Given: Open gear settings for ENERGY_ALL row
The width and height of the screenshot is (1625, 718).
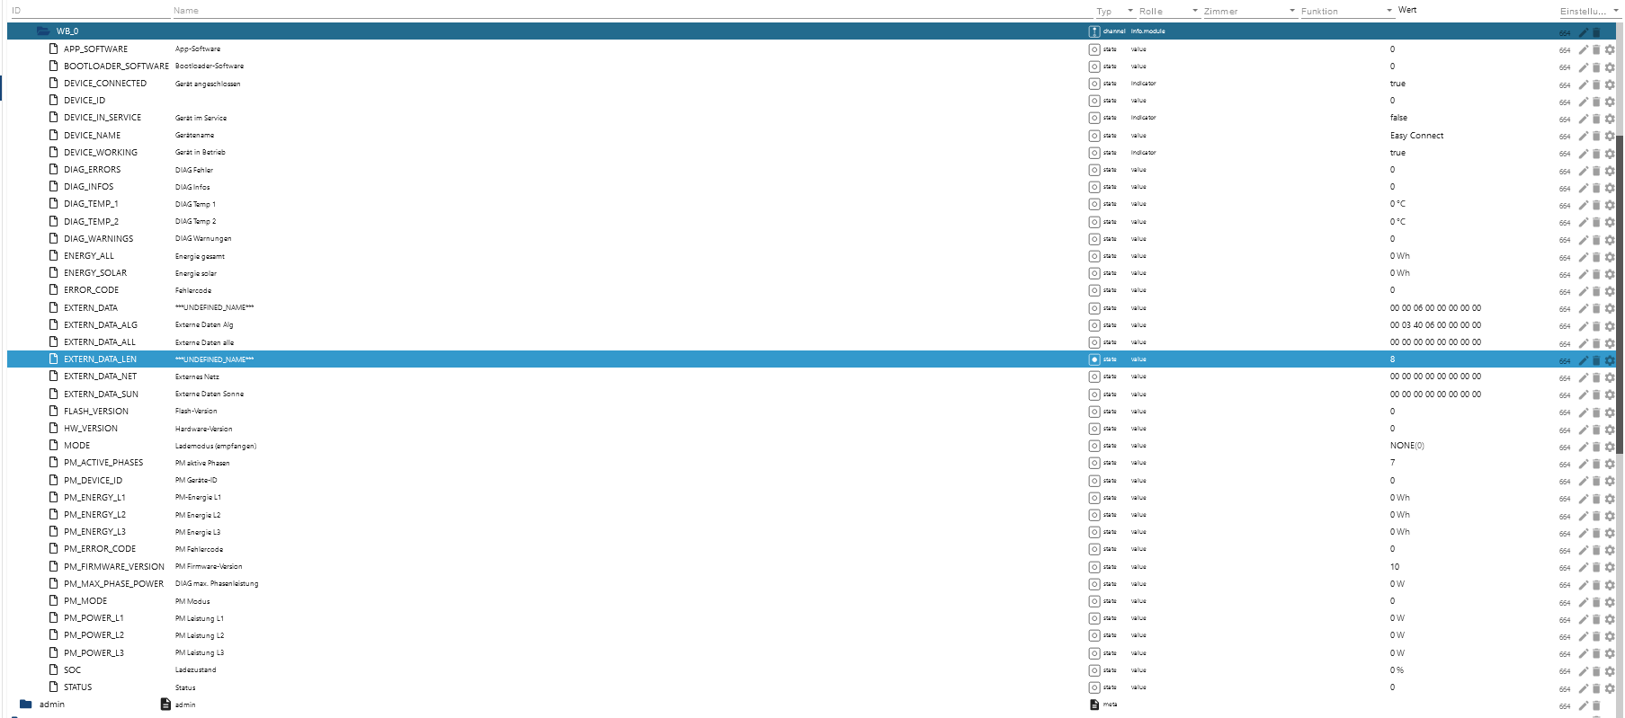Looking at the screenshot, I should (1610, 256).
